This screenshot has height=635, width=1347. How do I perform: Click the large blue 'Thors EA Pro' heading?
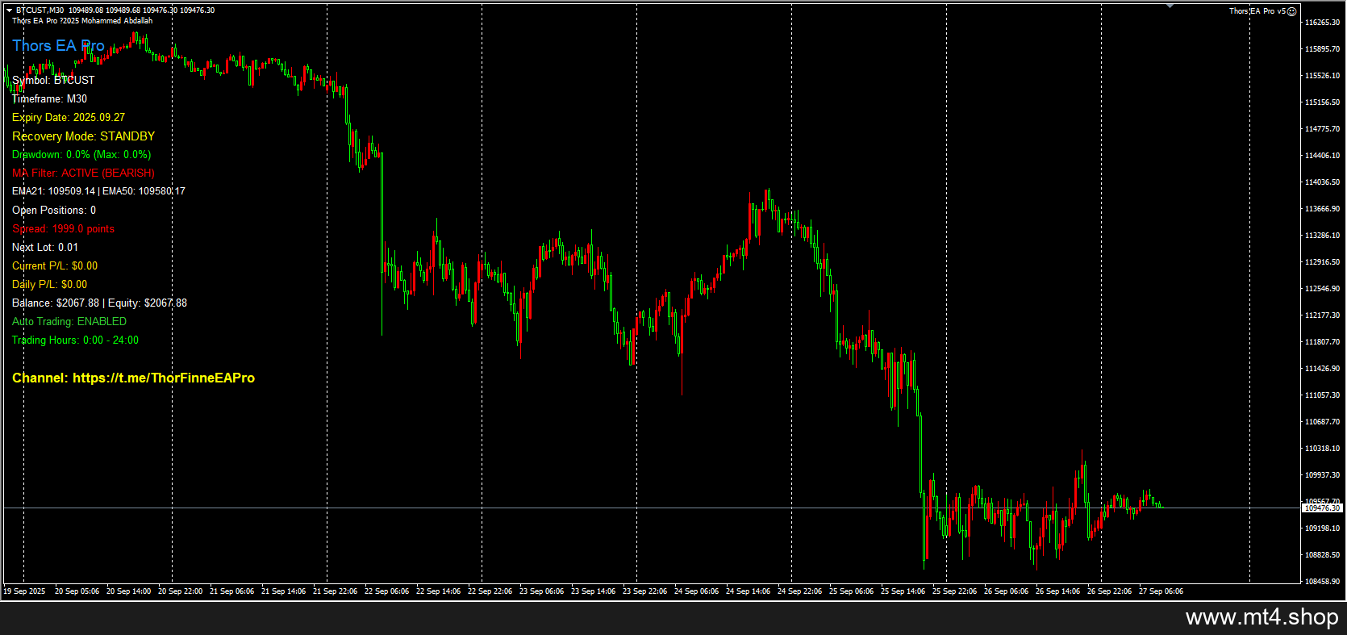[58, 46]
